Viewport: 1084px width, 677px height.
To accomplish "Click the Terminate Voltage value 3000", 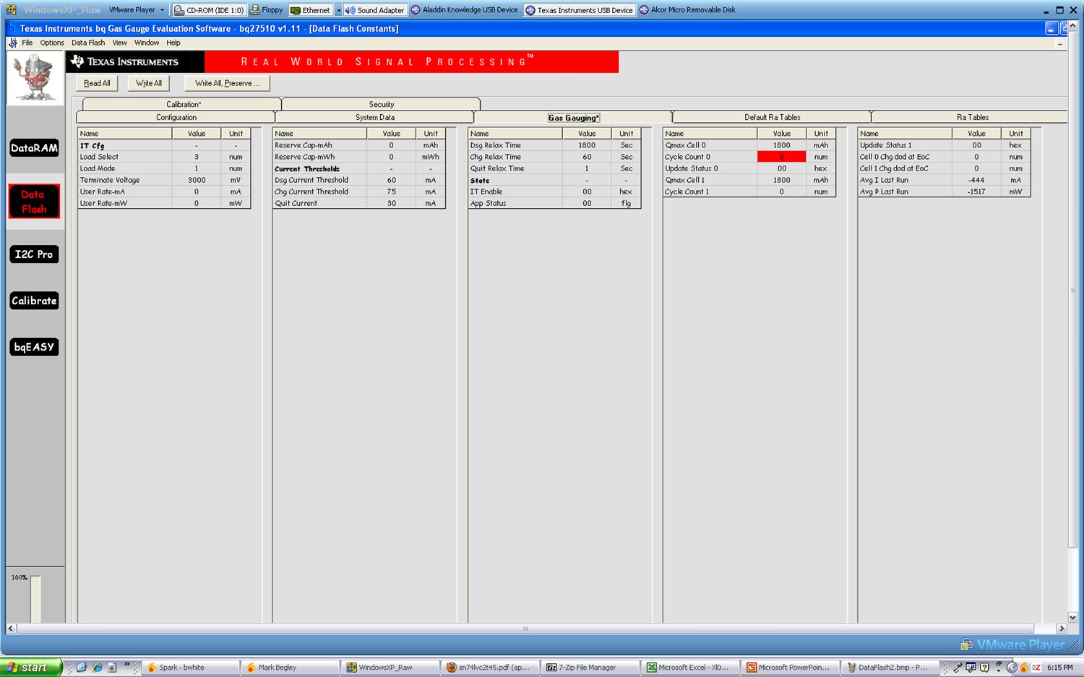I will [x=197, y=180].
